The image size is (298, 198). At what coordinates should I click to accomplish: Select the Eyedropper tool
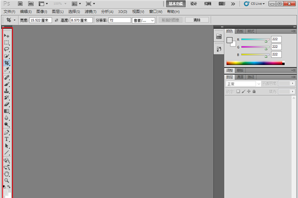[x=6, y=69]
